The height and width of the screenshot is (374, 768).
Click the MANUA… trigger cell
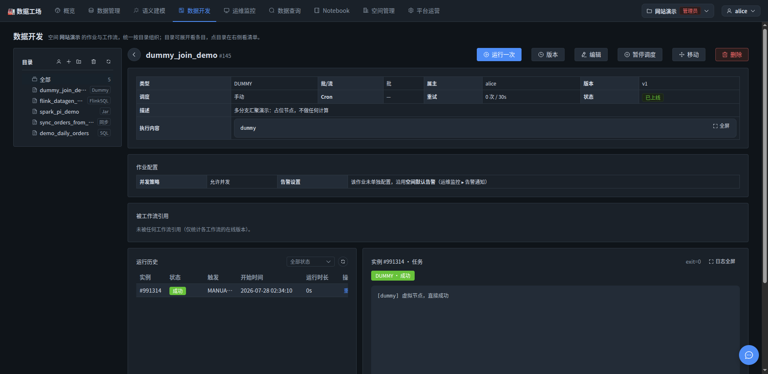pyautogui.click(x=220, y=291)
